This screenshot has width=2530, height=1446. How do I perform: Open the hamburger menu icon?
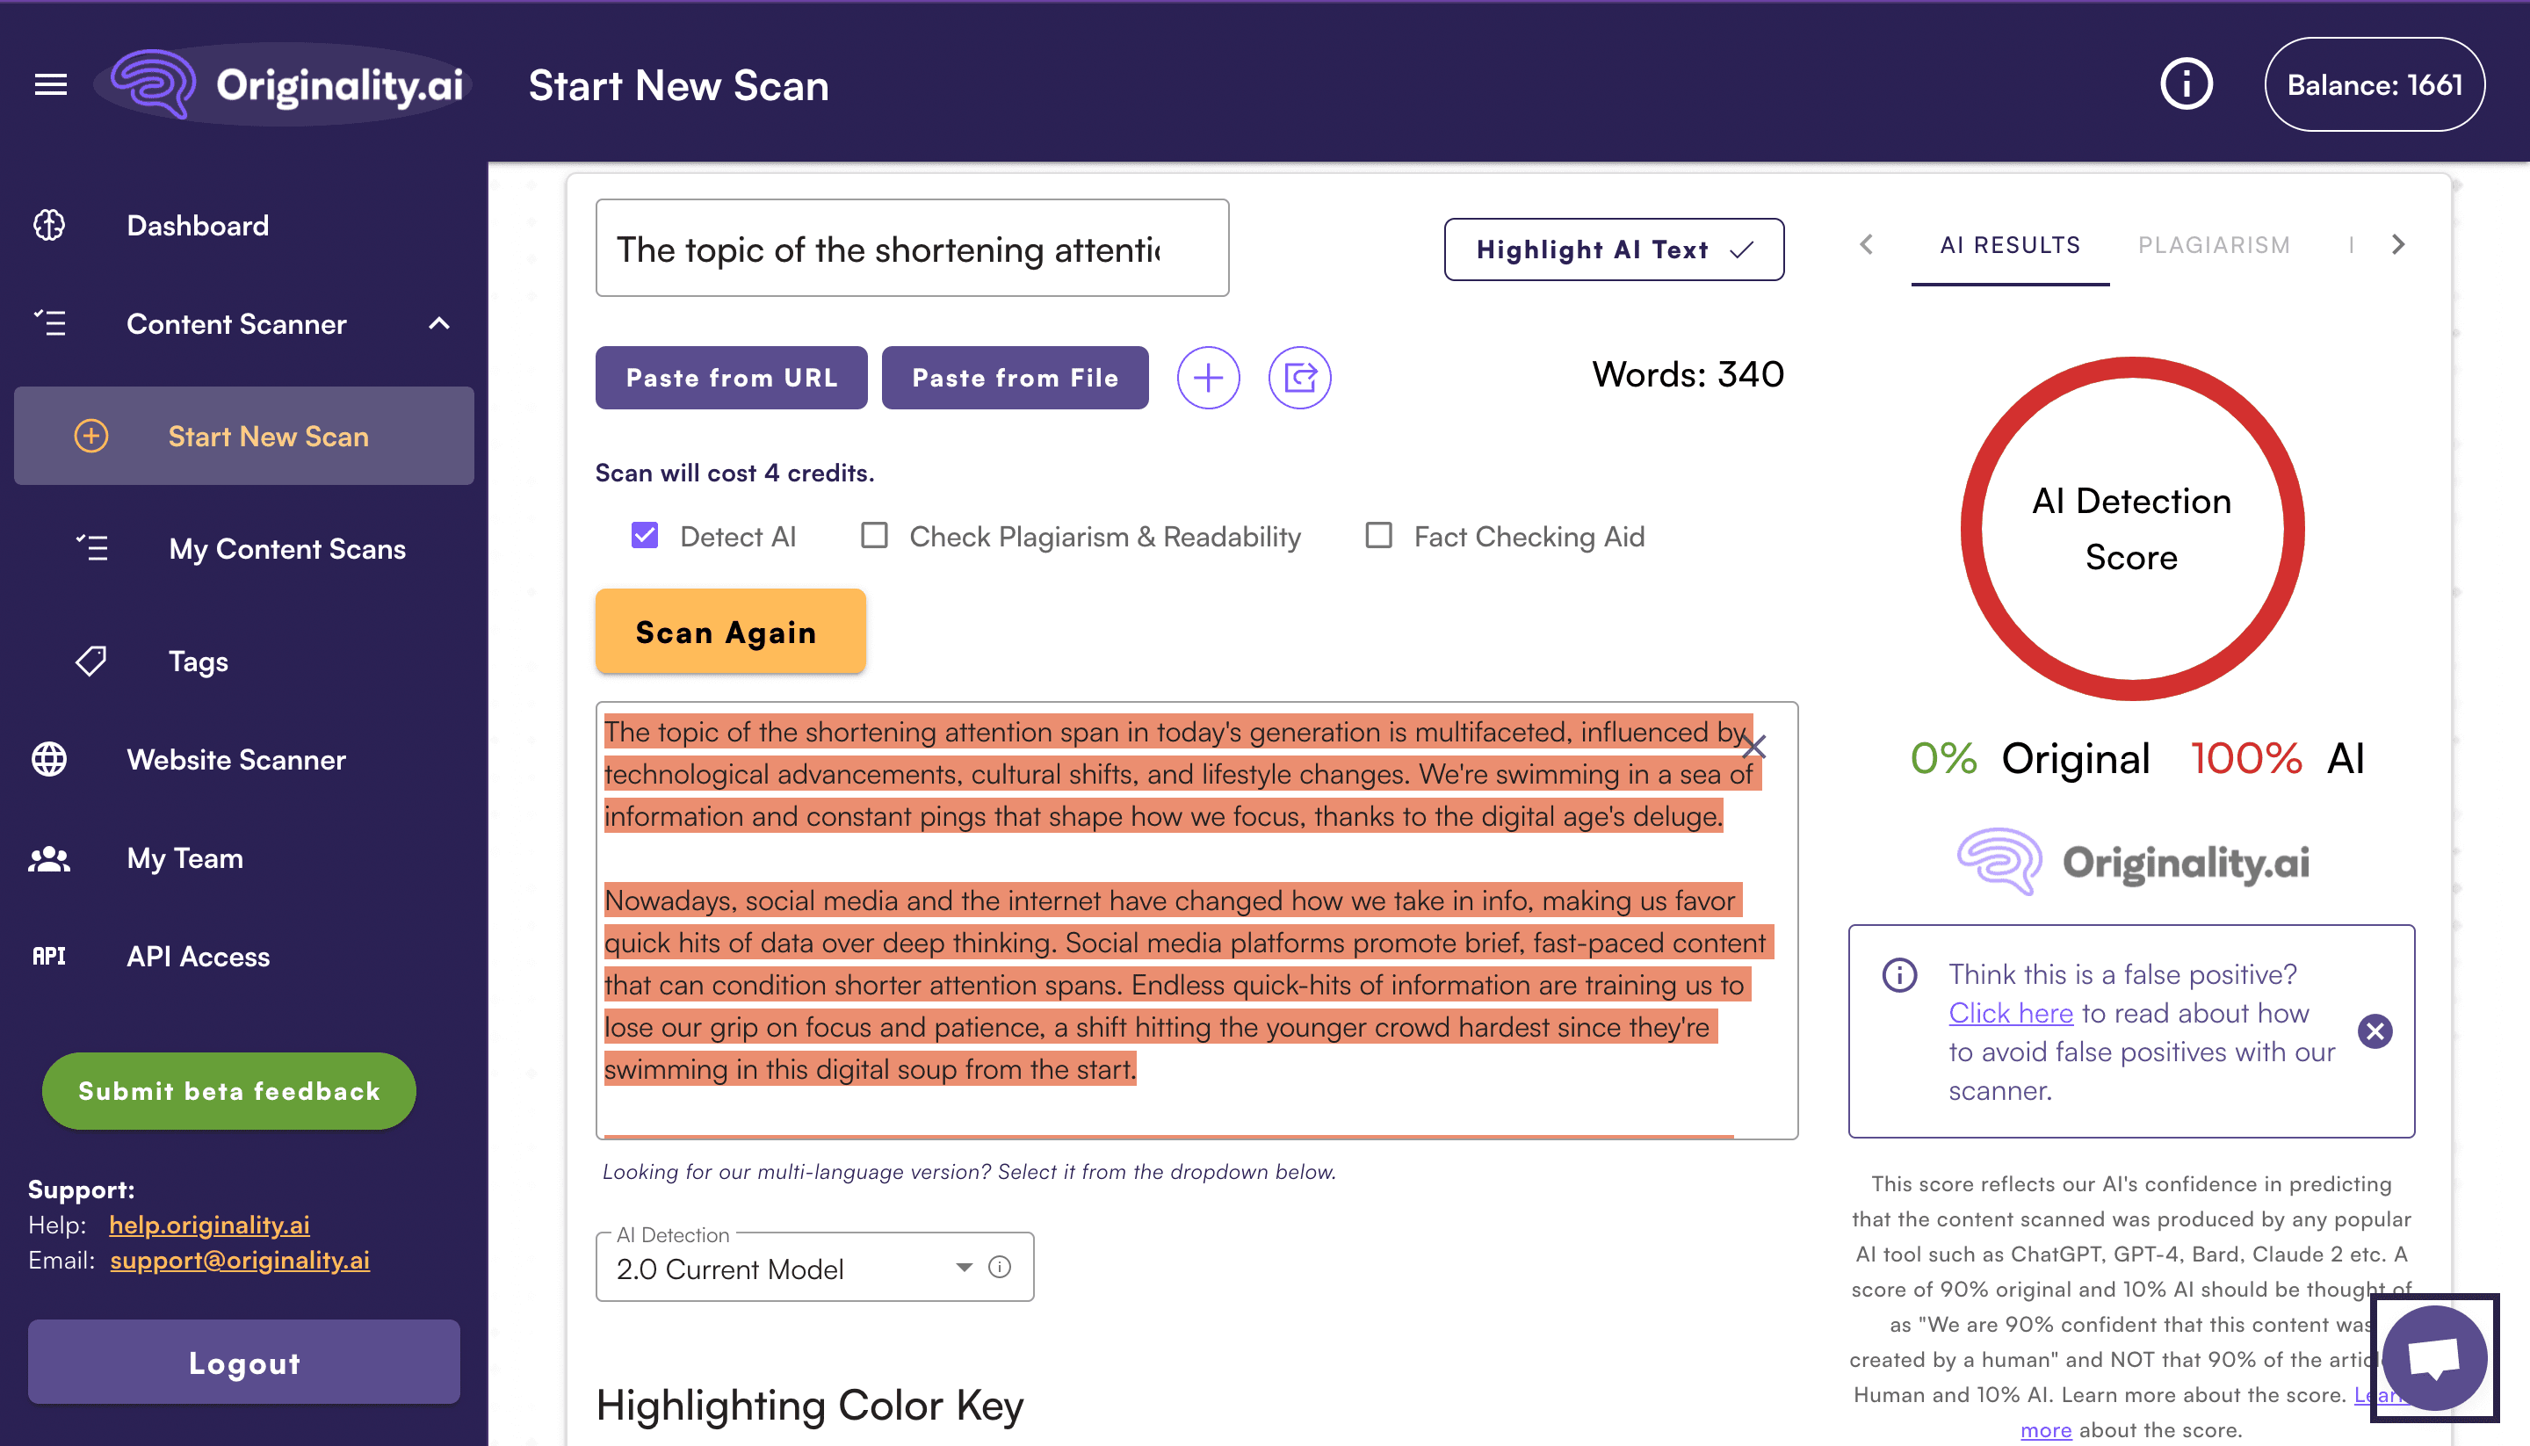[x=51, y=84]
